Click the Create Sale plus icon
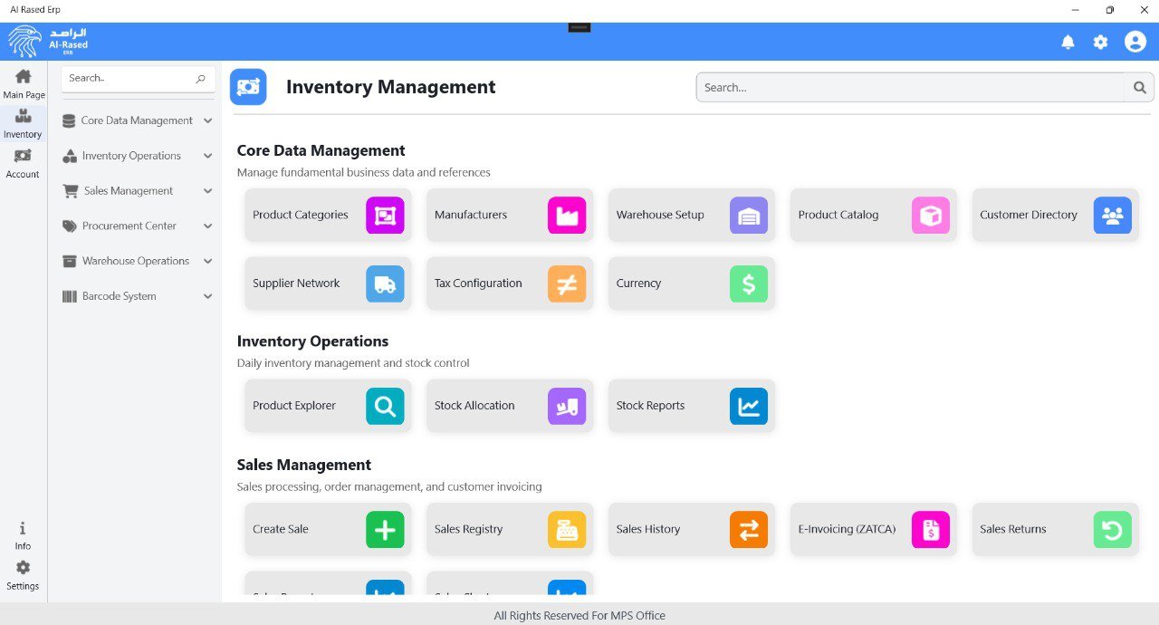The height and width of the screenshot is (625, 1159). 385,530
